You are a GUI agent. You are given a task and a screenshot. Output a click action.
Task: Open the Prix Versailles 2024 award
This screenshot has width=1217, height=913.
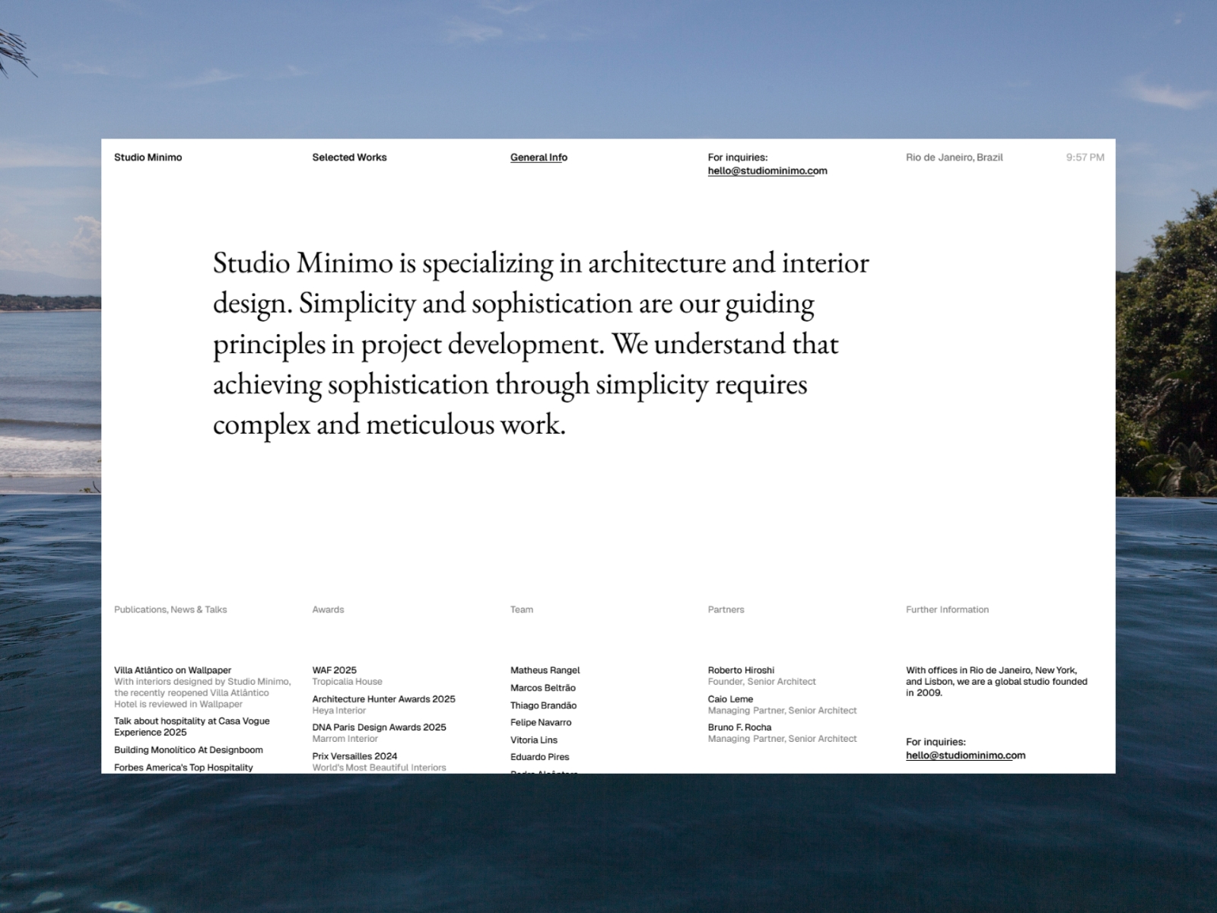click(x=354, y=756)
